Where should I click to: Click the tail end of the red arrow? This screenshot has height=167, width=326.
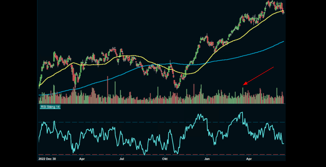click(274, 67)
